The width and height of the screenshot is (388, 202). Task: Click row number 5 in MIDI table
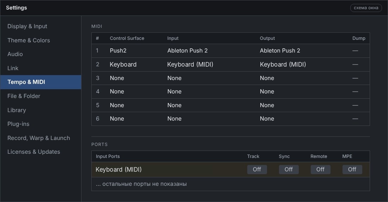(97, 105)
